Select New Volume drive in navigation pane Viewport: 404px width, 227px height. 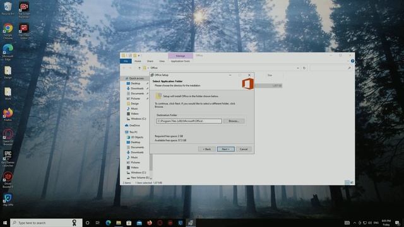point(138,178)
